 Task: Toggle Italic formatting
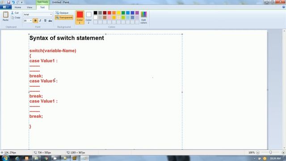(x=40, y=21)
